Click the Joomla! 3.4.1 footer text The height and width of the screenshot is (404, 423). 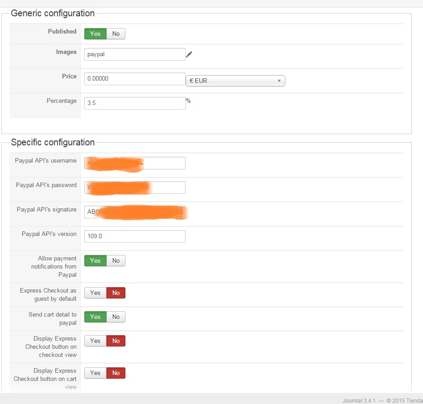(x=359, y=400)
